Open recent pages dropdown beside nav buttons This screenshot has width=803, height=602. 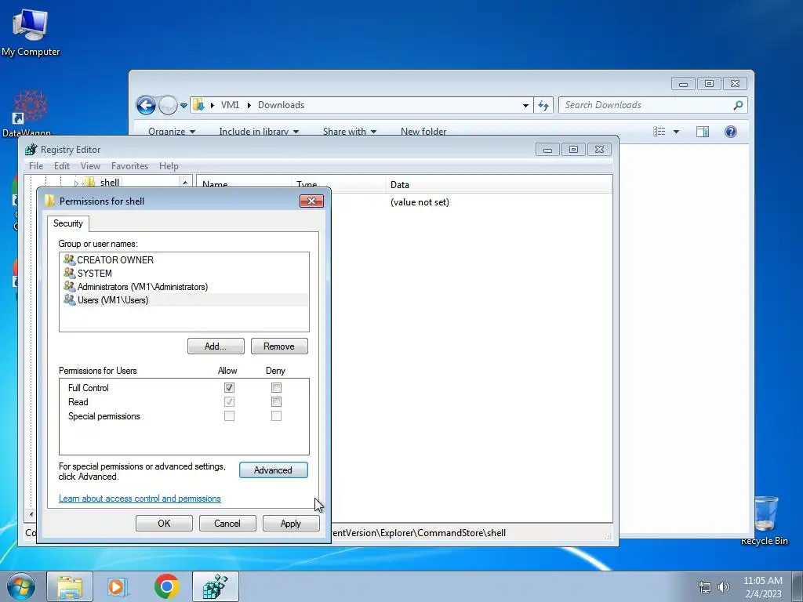coord(183,106)
